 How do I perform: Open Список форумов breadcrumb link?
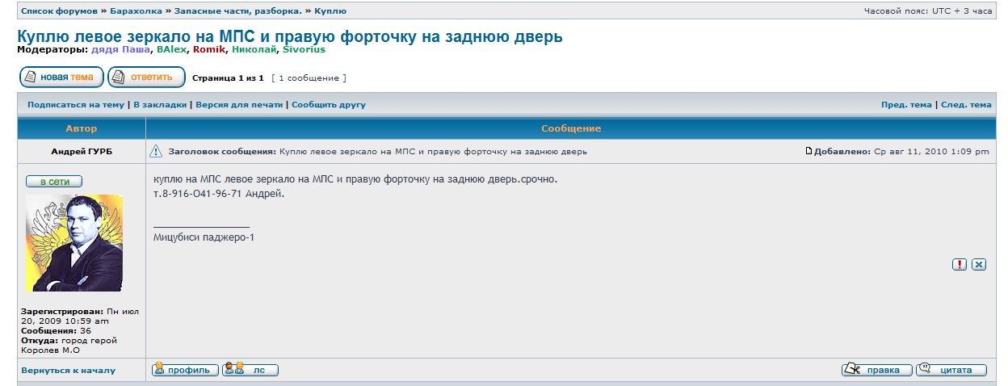pyautogui.click(x=59, y=11)
